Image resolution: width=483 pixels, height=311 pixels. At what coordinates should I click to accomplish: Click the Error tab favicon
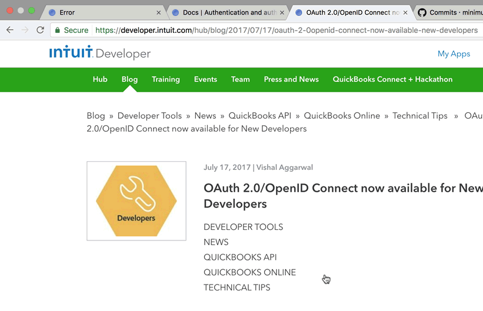[52, 12]
